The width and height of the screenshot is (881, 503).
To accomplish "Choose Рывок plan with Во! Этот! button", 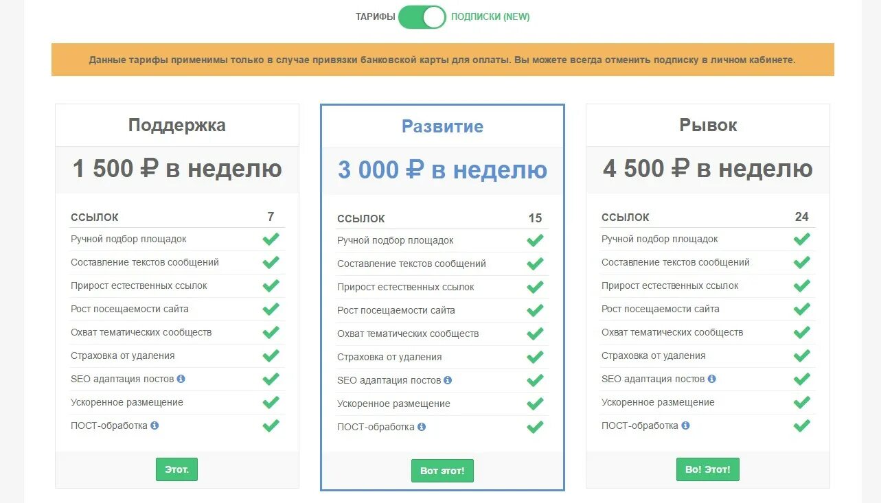I will coord(708,469).
